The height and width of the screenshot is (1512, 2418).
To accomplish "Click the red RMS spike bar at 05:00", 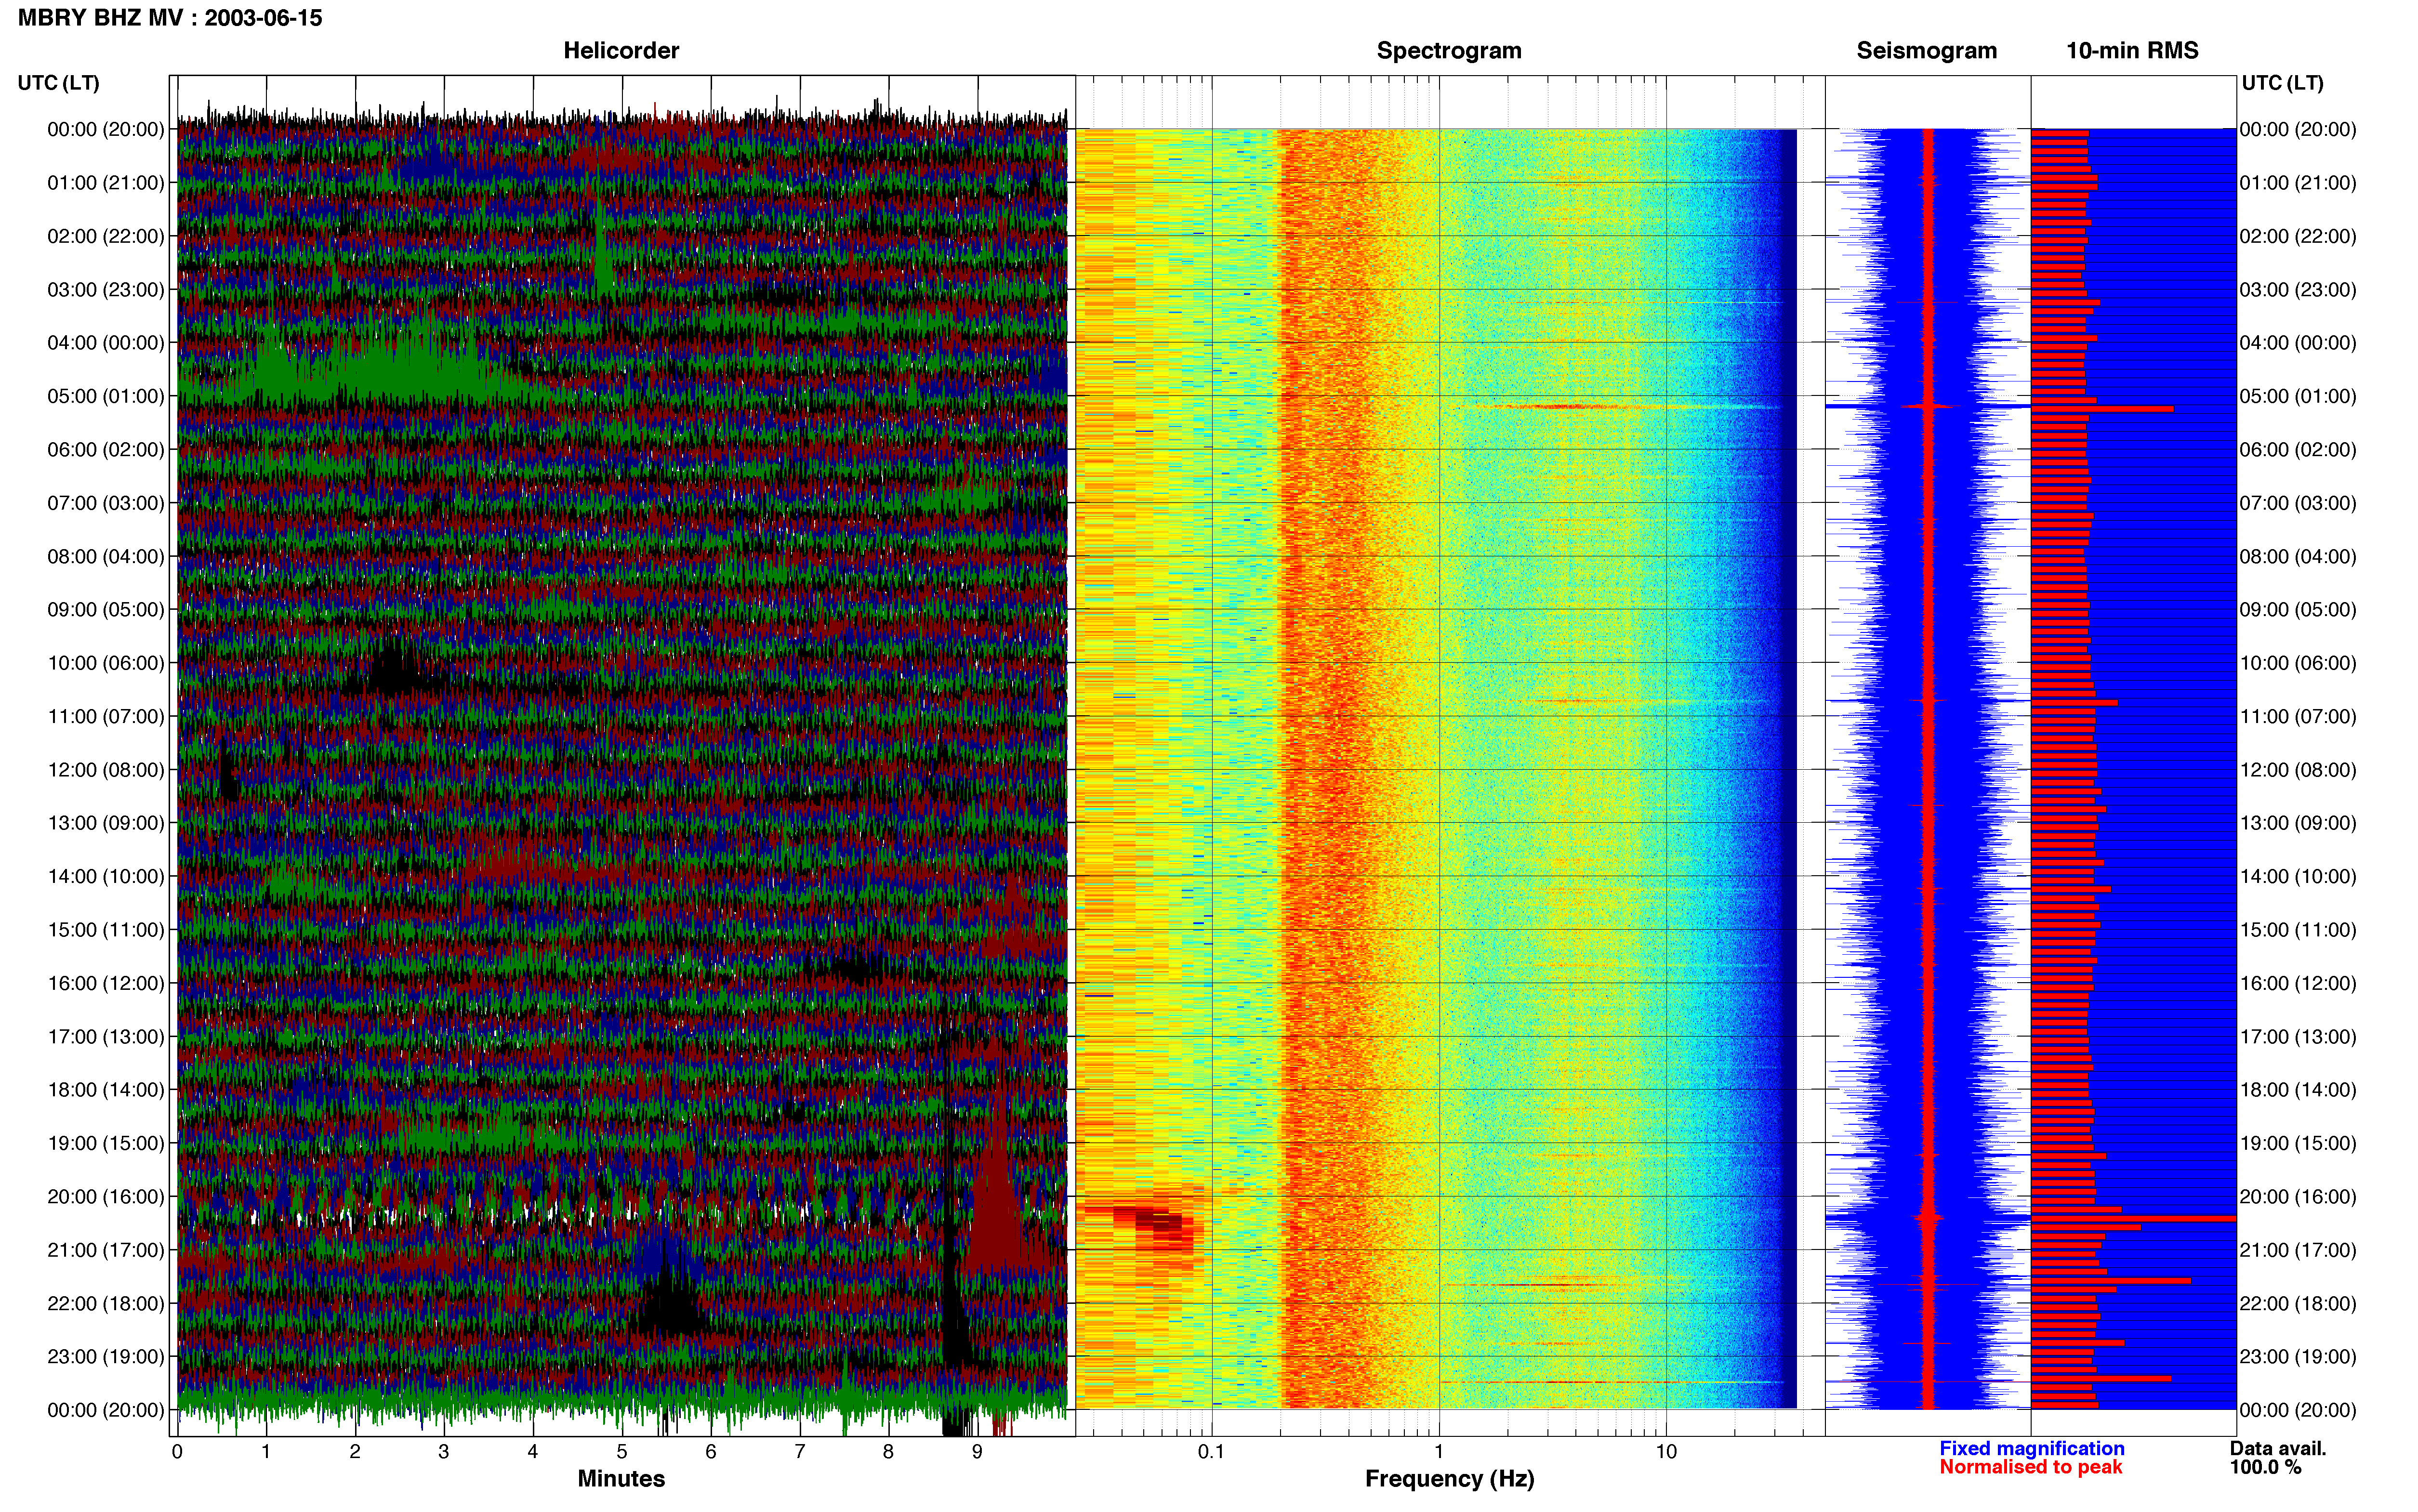I will [x=2102, y=409].
